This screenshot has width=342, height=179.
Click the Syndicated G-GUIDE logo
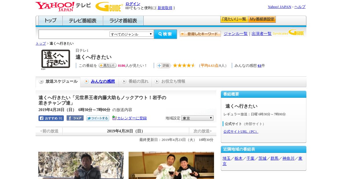click(288, 32)
